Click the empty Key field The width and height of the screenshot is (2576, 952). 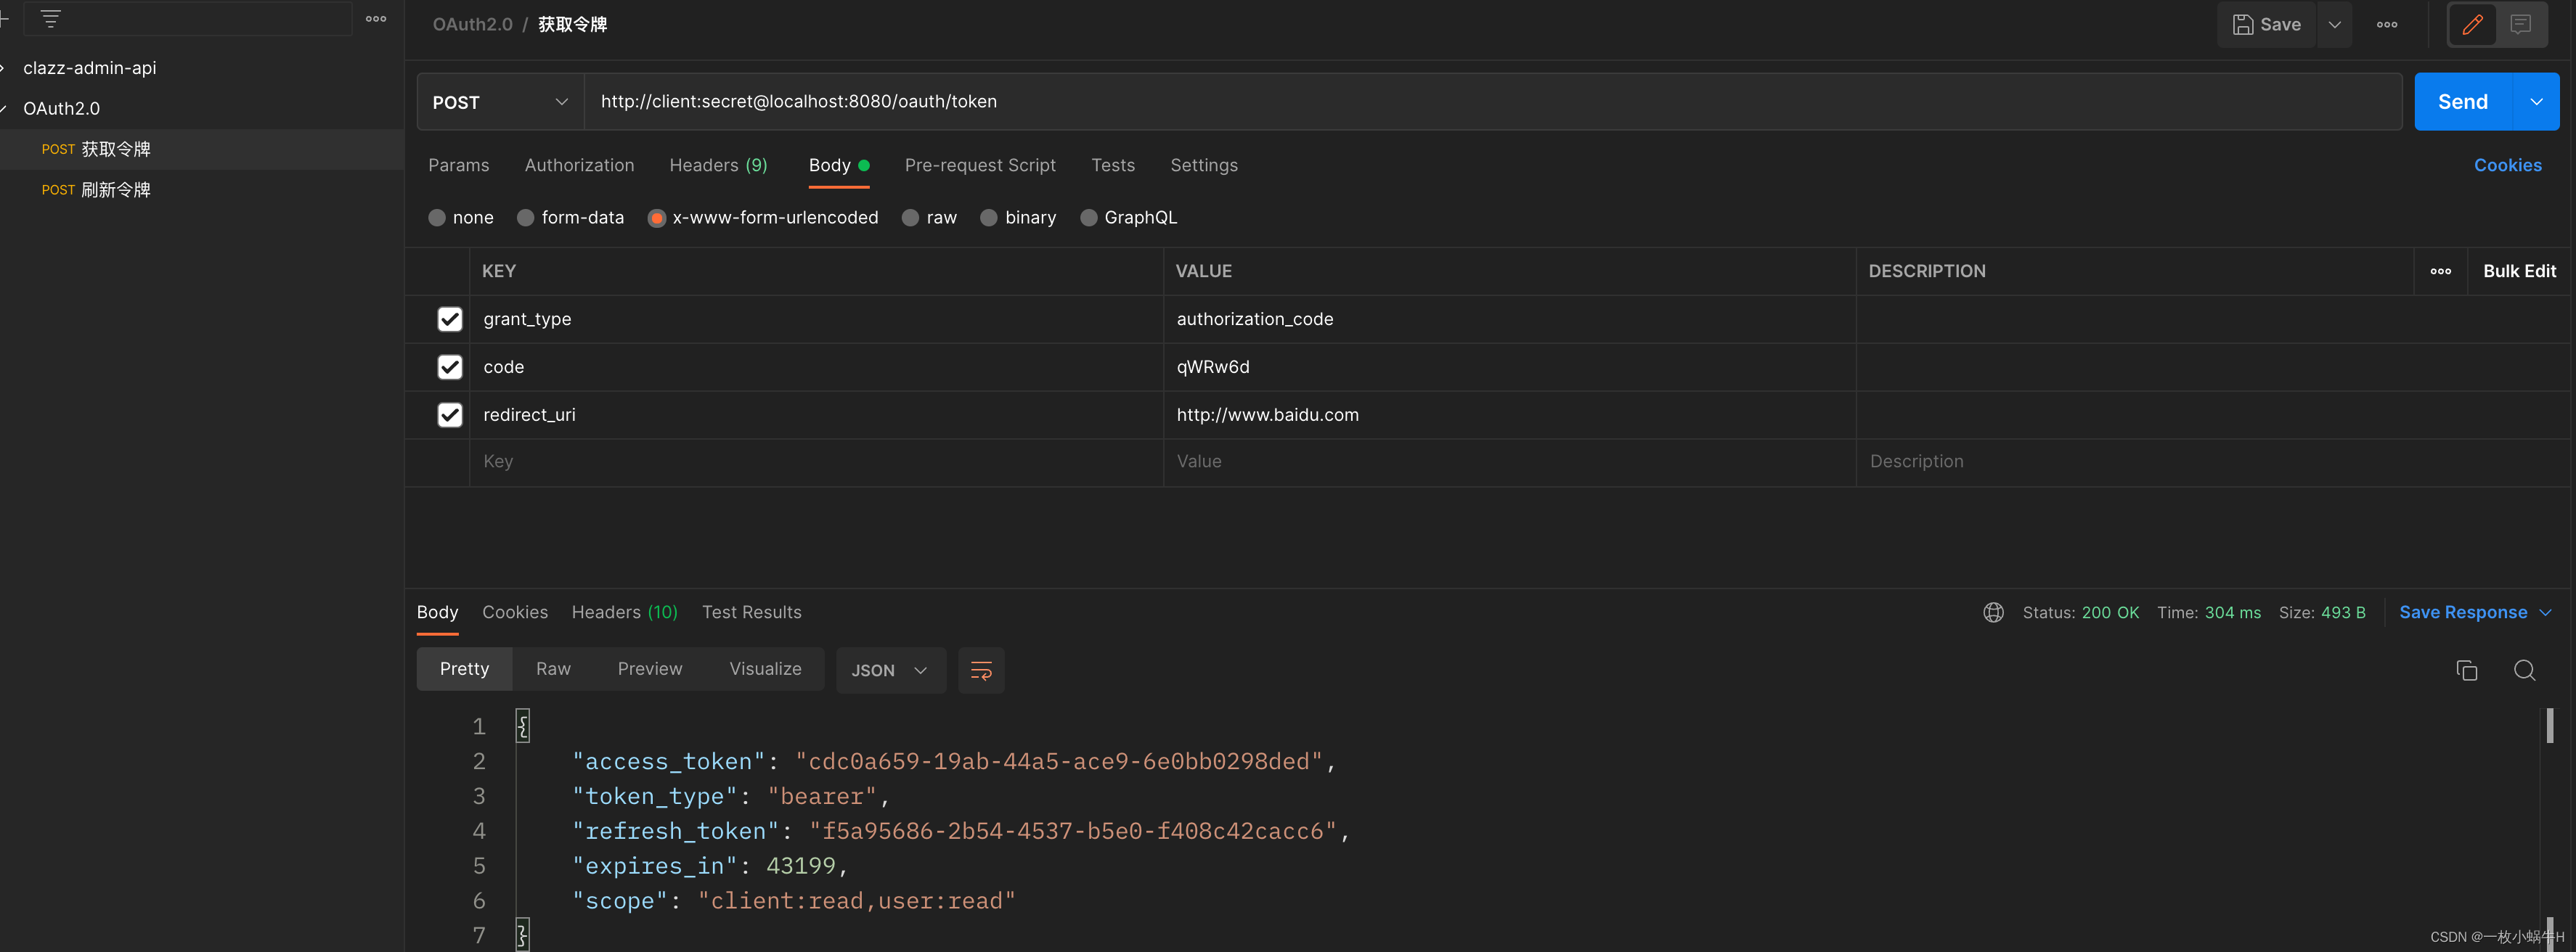pyautogui.click(x=816, y=462)
